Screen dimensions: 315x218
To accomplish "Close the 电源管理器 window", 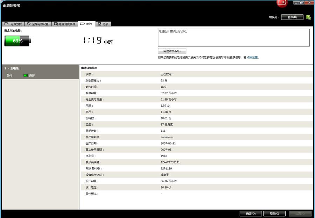I will point(309,2).
